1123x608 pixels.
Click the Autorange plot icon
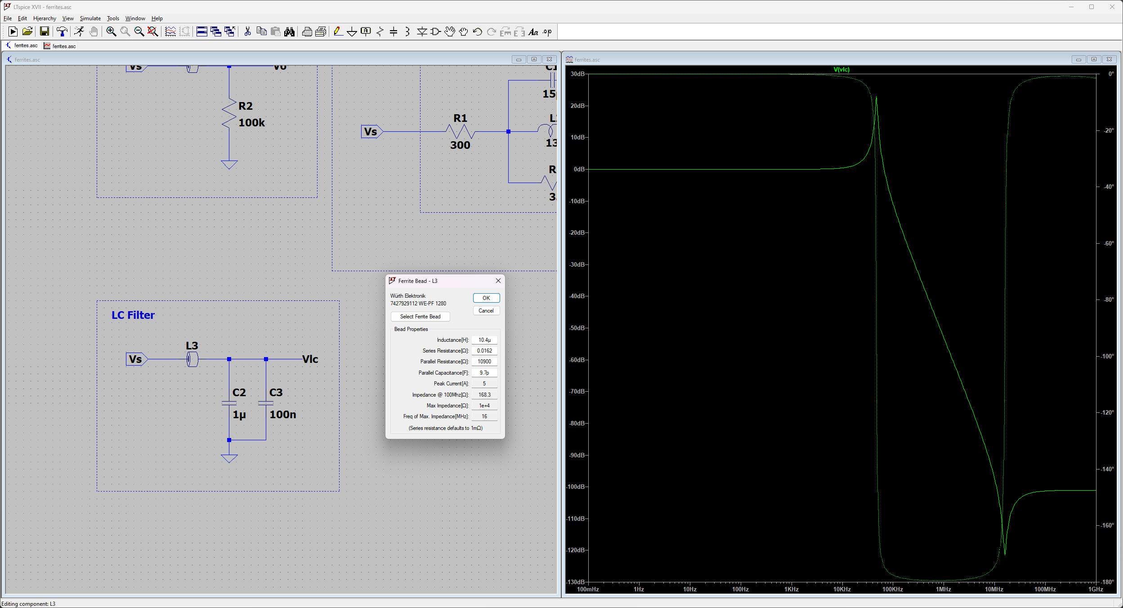pyautogui.click(x=170, y=31)
